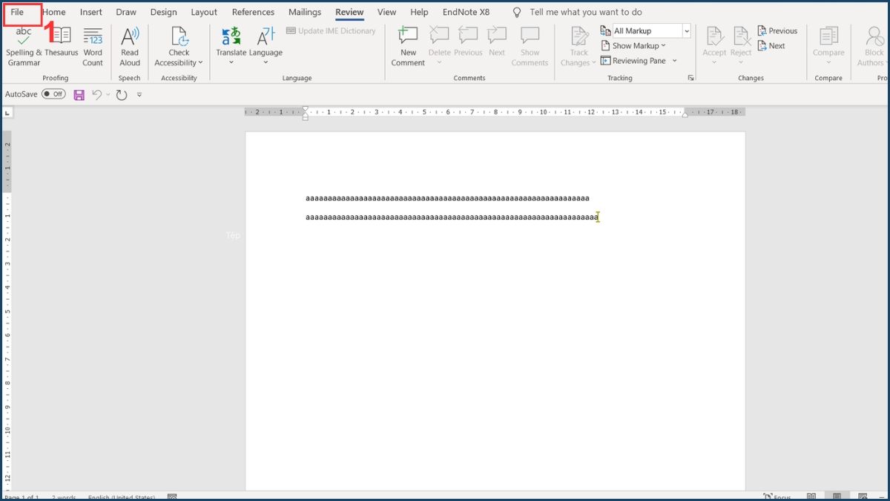
Task: Open the File menu
Action: tap(20, 12)
